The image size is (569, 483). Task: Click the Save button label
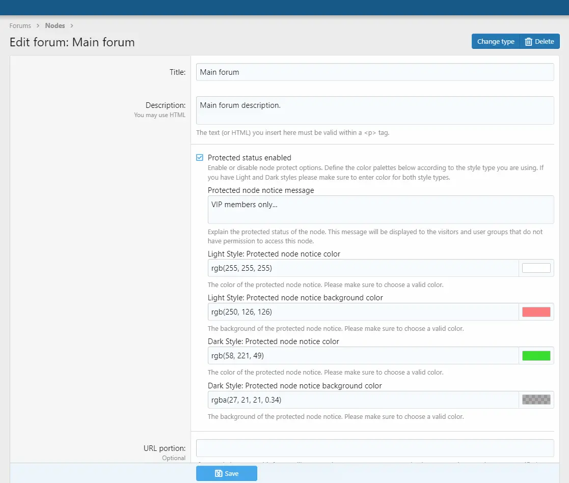click(232, 473)
